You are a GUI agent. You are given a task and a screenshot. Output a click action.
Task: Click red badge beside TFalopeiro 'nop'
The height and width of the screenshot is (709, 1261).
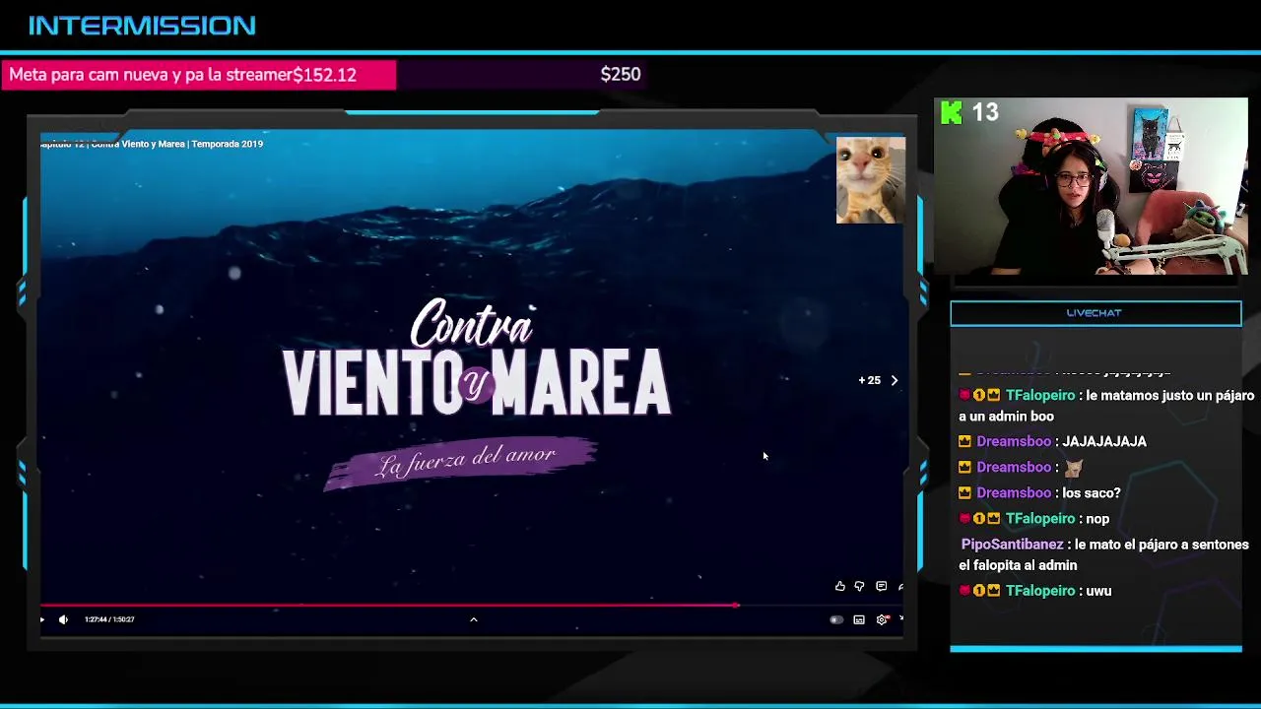[x=964, y=518]
